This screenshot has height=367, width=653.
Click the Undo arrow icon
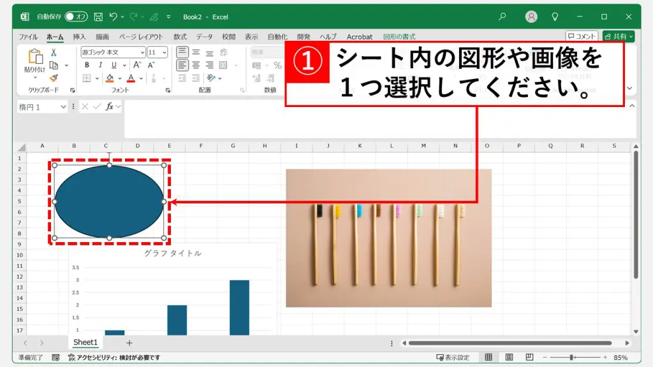point(114,17)
